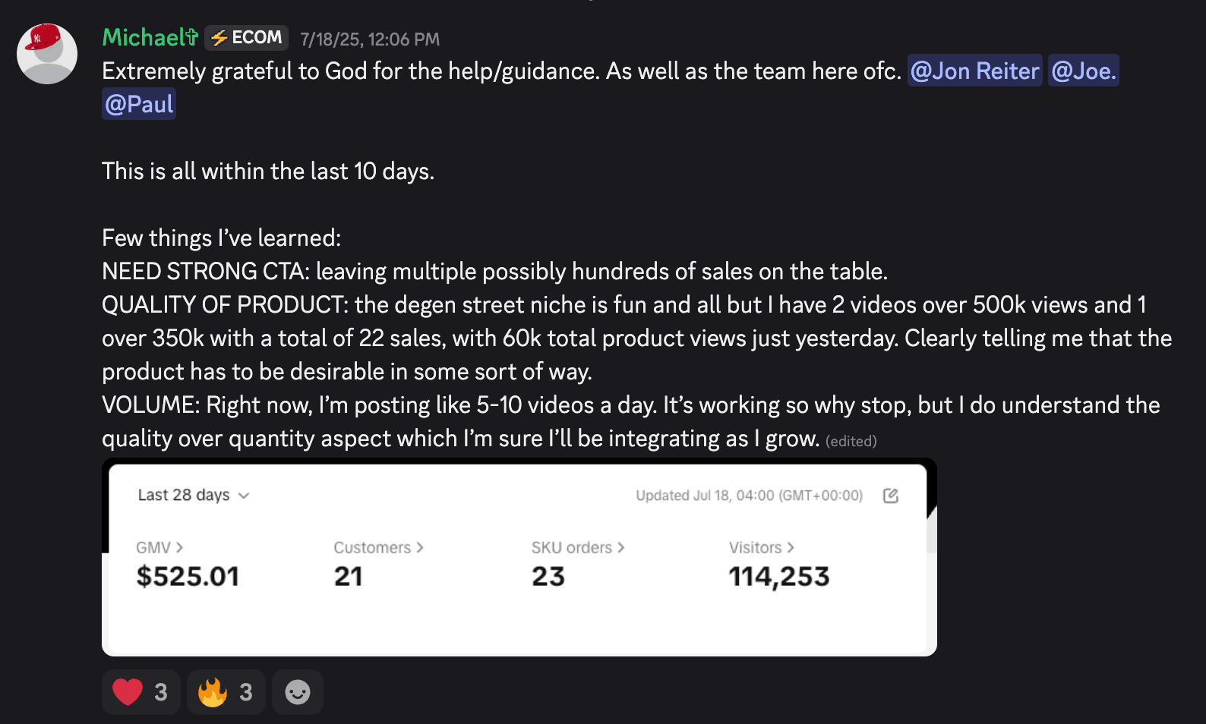Viewport: 1206px width, 724px height.
Task: Open the Last 28 days dropdown
Action: click(x=194, y=496)
